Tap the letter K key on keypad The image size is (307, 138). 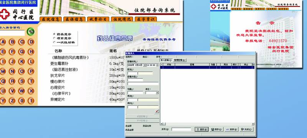pos(21,62)
